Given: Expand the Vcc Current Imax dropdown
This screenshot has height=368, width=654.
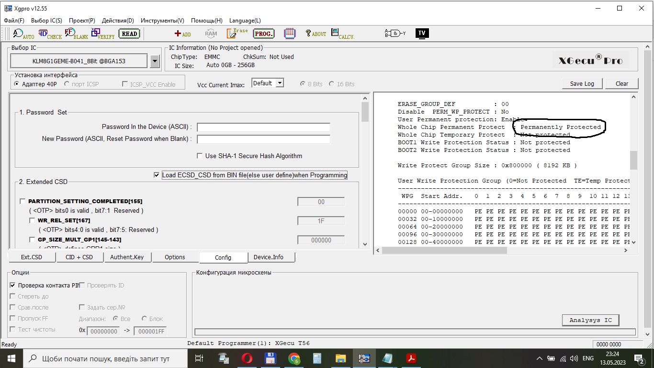Looking at the screenshot, I should point(280,83).
